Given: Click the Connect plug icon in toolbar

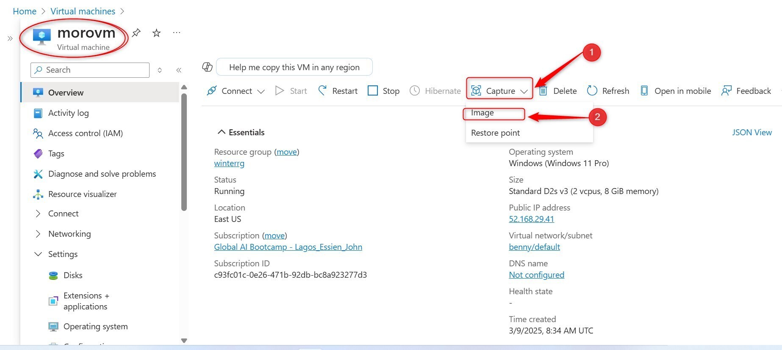Looking at the screenshot, I should pos(212,90).
